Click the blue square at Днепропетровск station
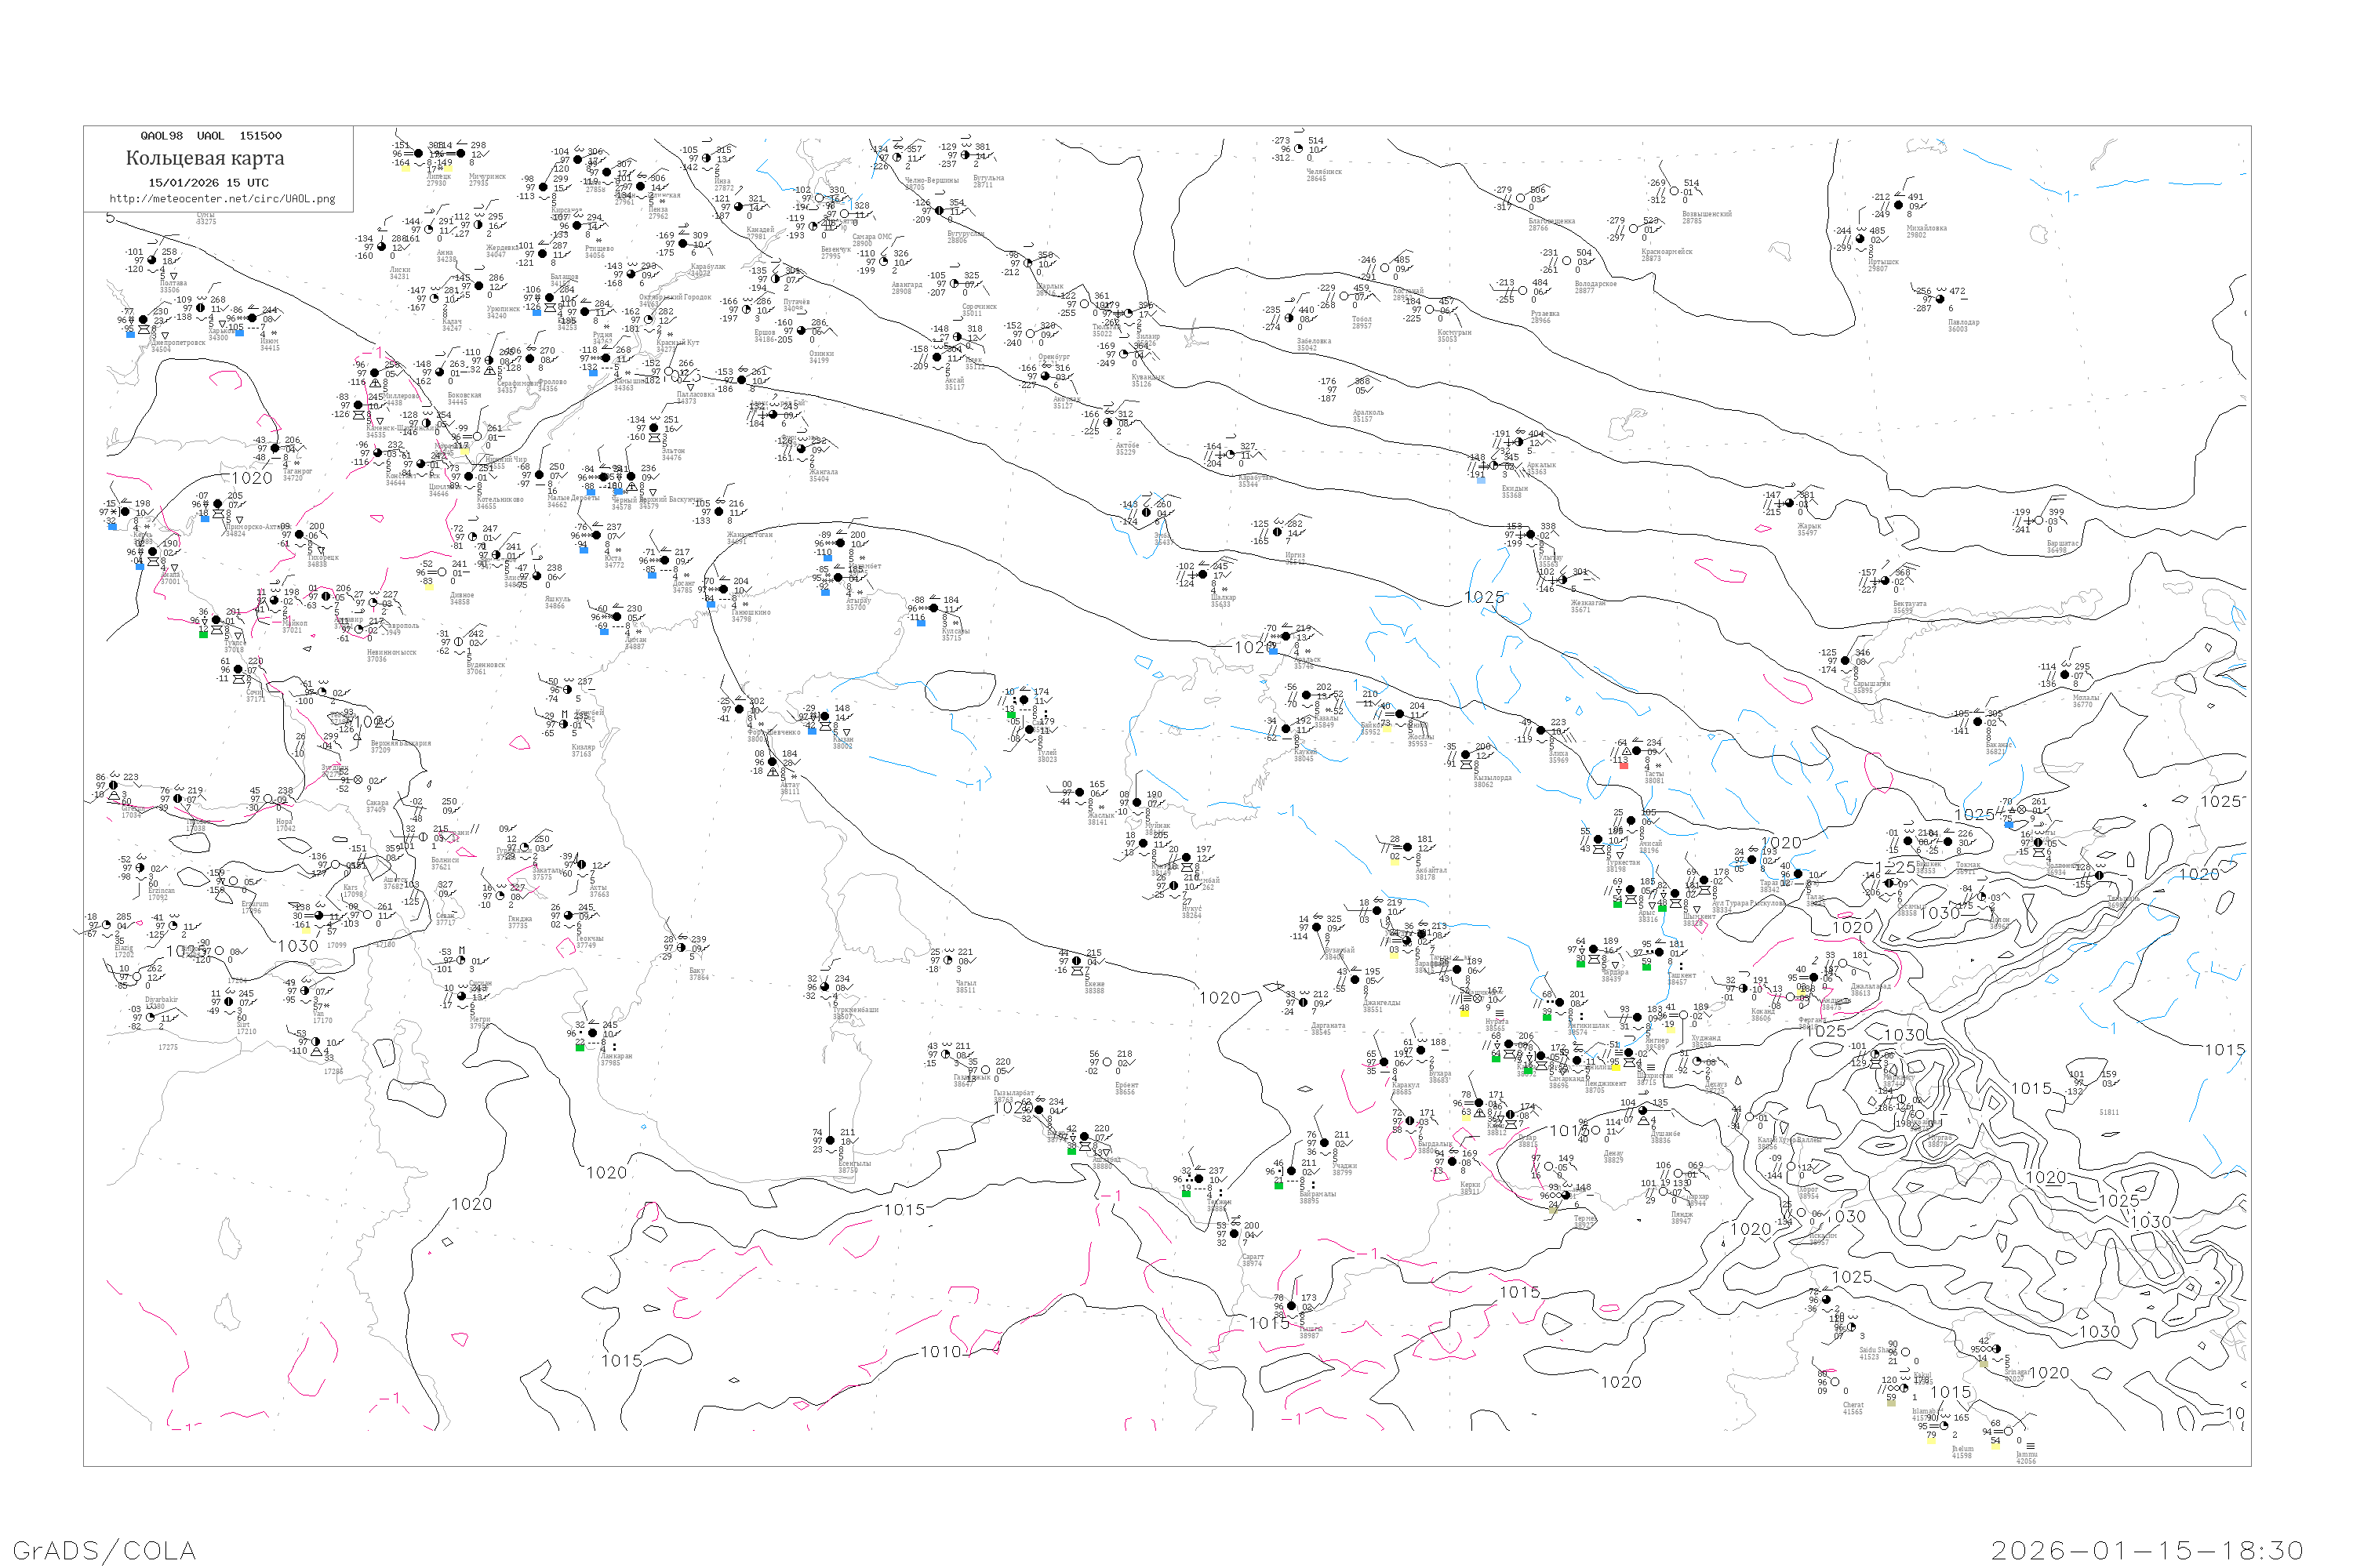 (130, 334)
